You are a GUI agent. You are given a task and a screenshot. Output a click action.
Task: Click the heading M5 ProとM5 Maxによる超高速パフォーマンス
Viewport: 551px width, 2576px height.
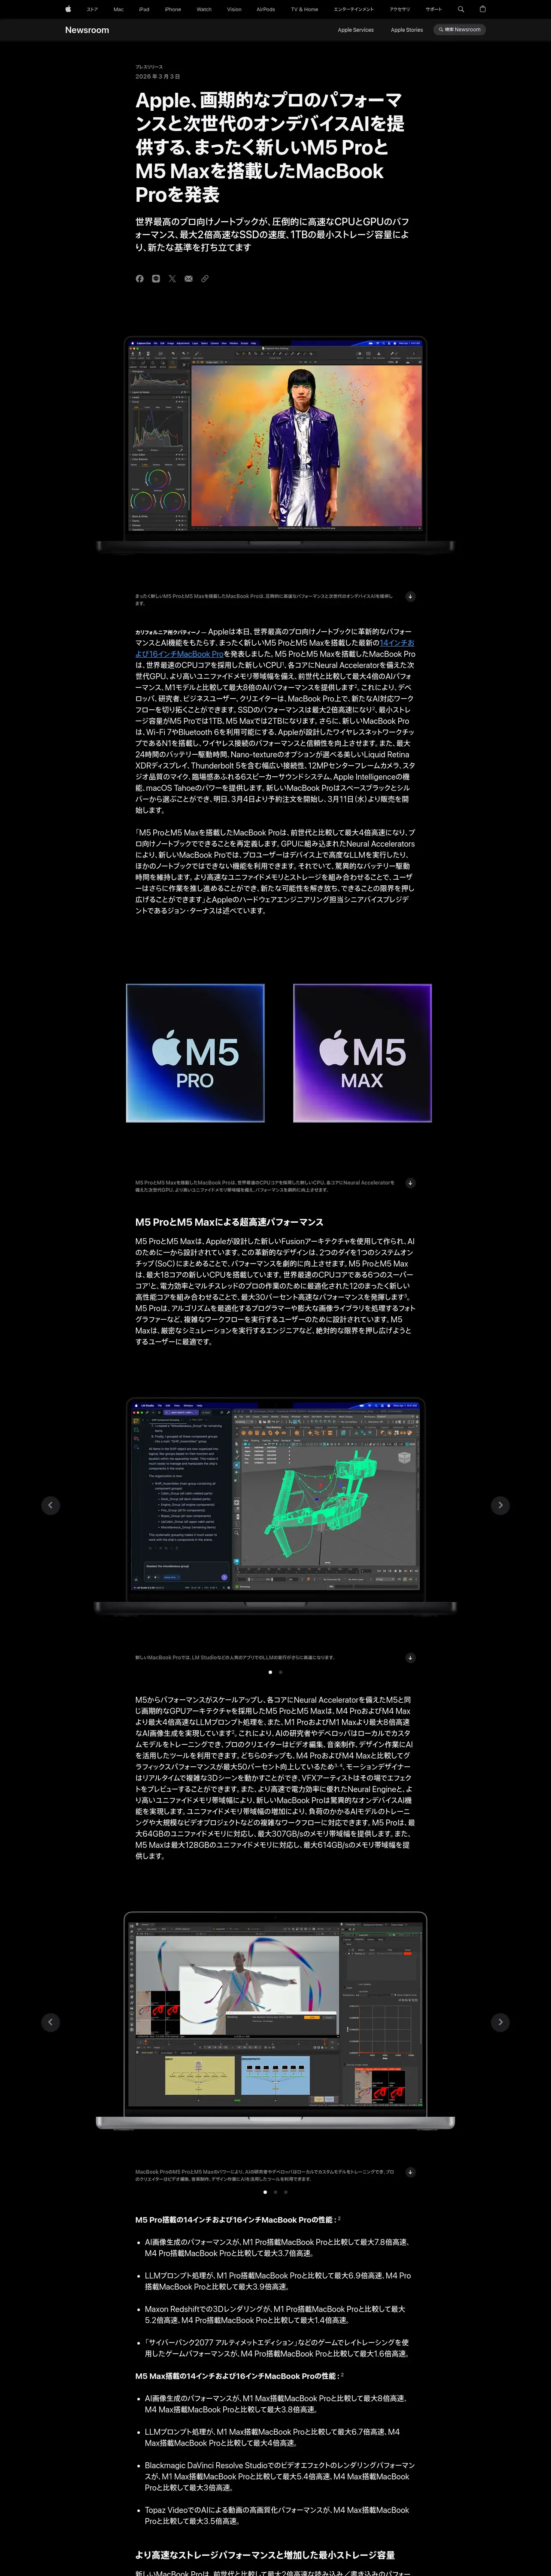[229, 1222]
